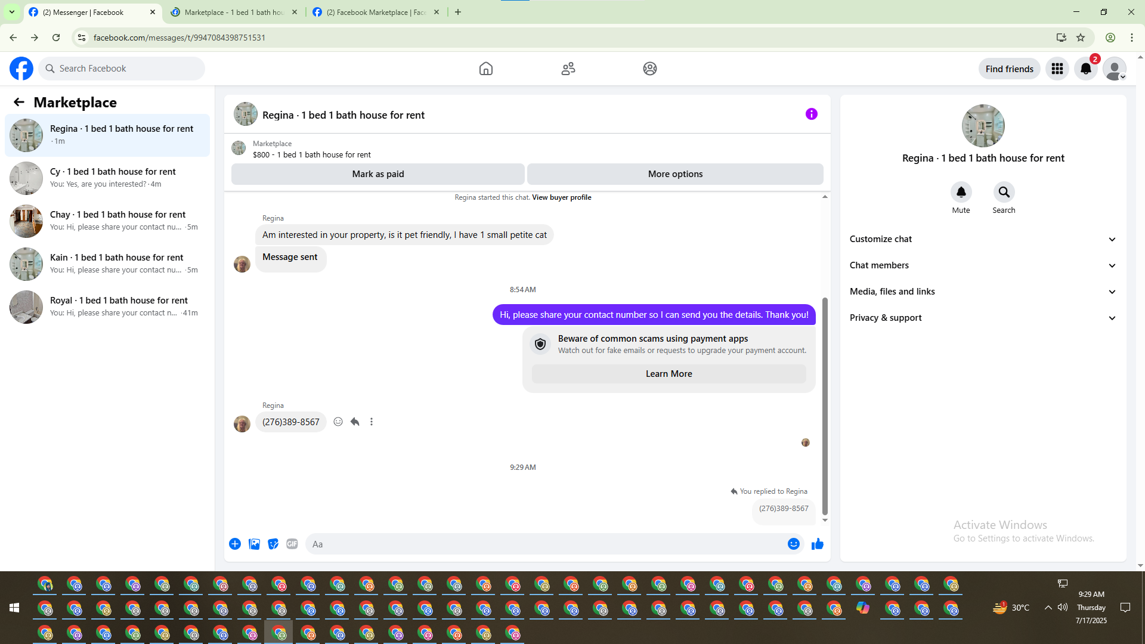1145x644 pixels.
Task: Mute the Regina conversation
Action: 961,192
